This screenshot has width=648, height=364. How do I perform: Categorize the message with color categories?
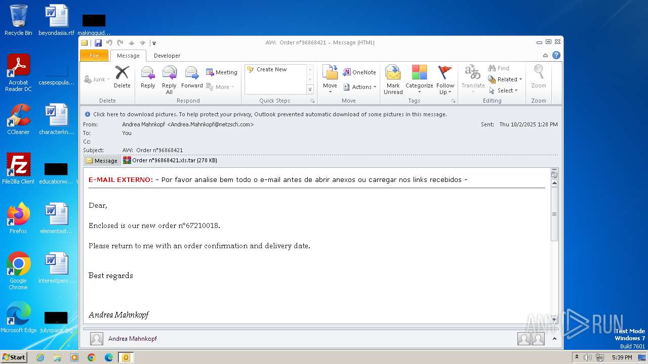(419, 80)
